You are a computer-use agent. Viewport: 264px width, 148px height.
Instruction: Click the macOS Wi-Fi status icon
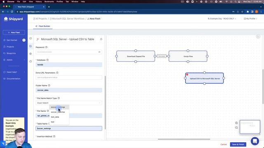click(x=226, y=2)
